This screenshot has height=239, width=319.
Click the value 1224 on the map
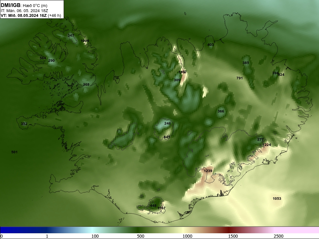tap(267, 145)
